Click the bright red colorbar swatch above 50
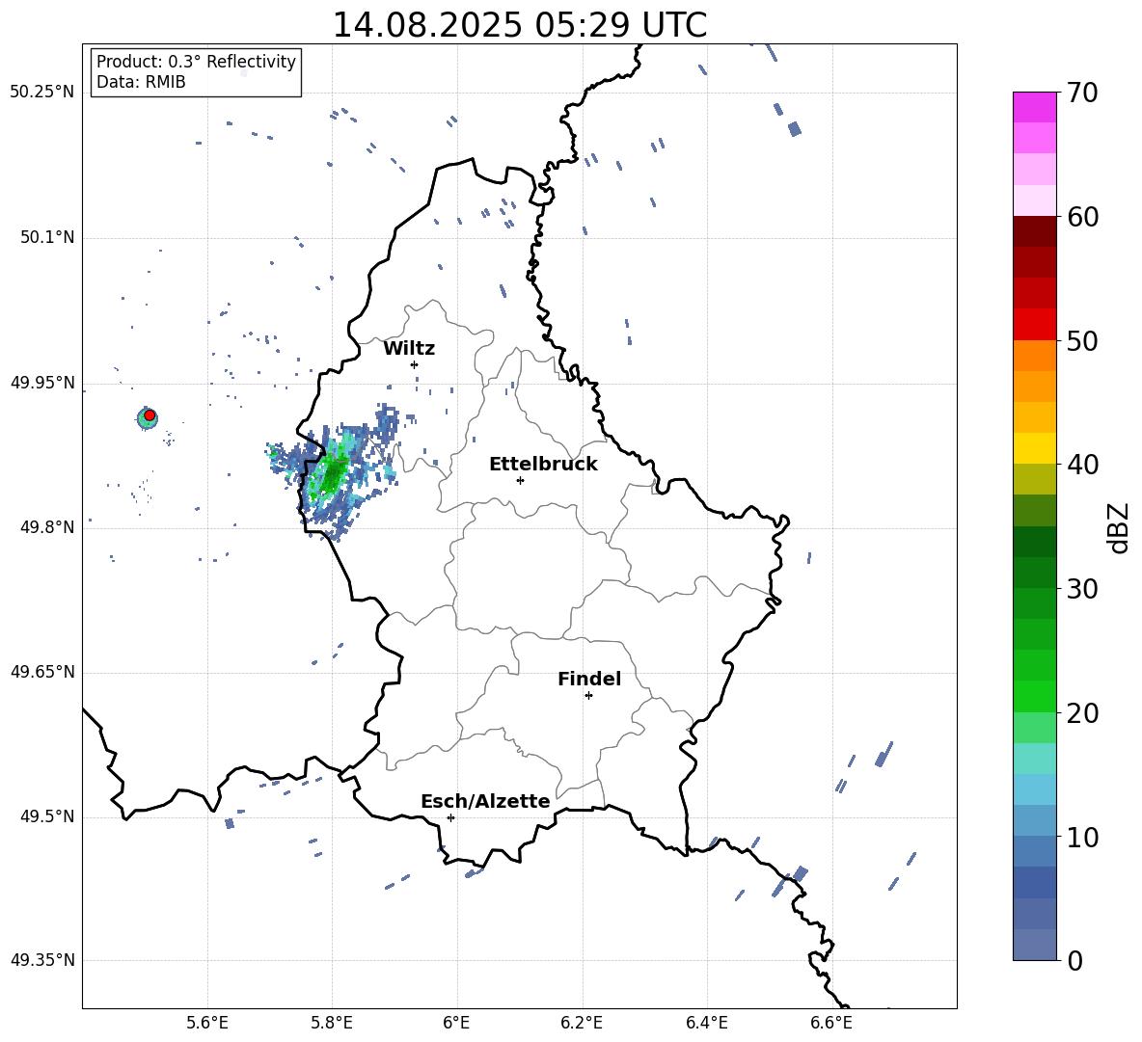Image resolution: width=1142 pixels, height=1042 pixels. tap(1035, 325)
